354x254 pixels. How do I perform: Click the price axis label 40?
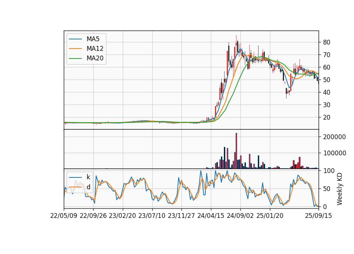327,92
